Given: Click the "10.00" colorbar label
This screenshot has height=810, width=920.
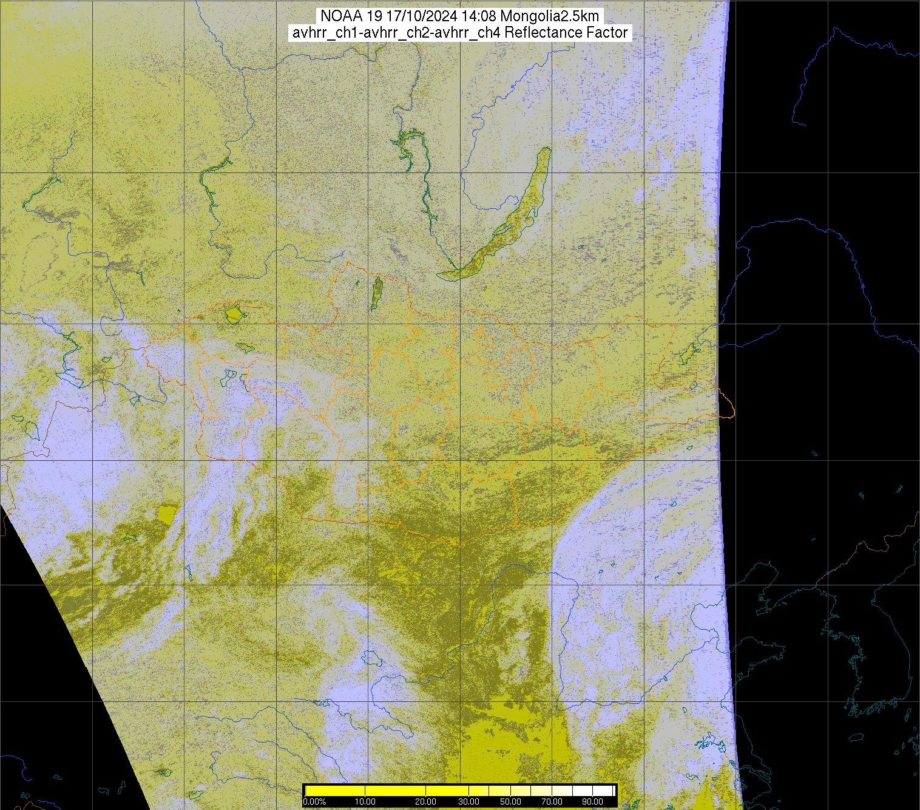Looking at the screenshot, I should pos(365,802).
